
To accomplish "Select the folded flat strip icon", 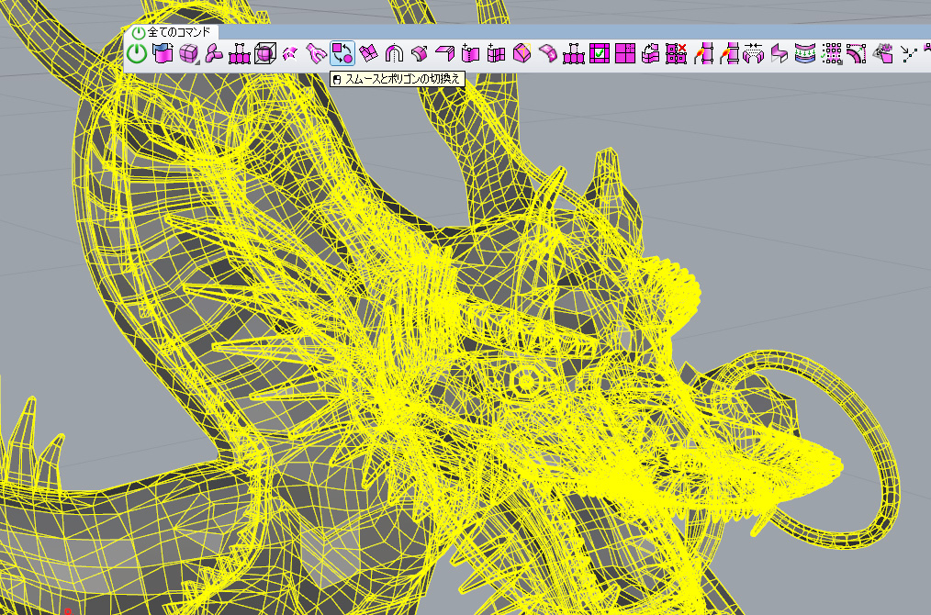I will pos(444,53).
